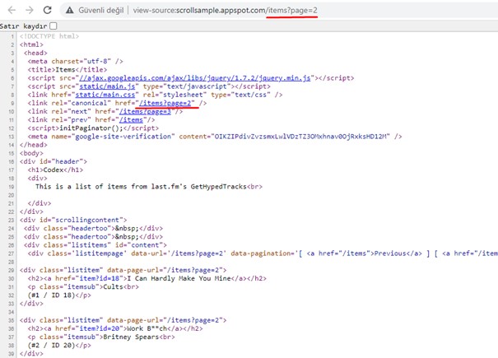Click the '(#1 / ID 18)' line
This screenshot has height=358, width=498.
[x=59, y=295]
